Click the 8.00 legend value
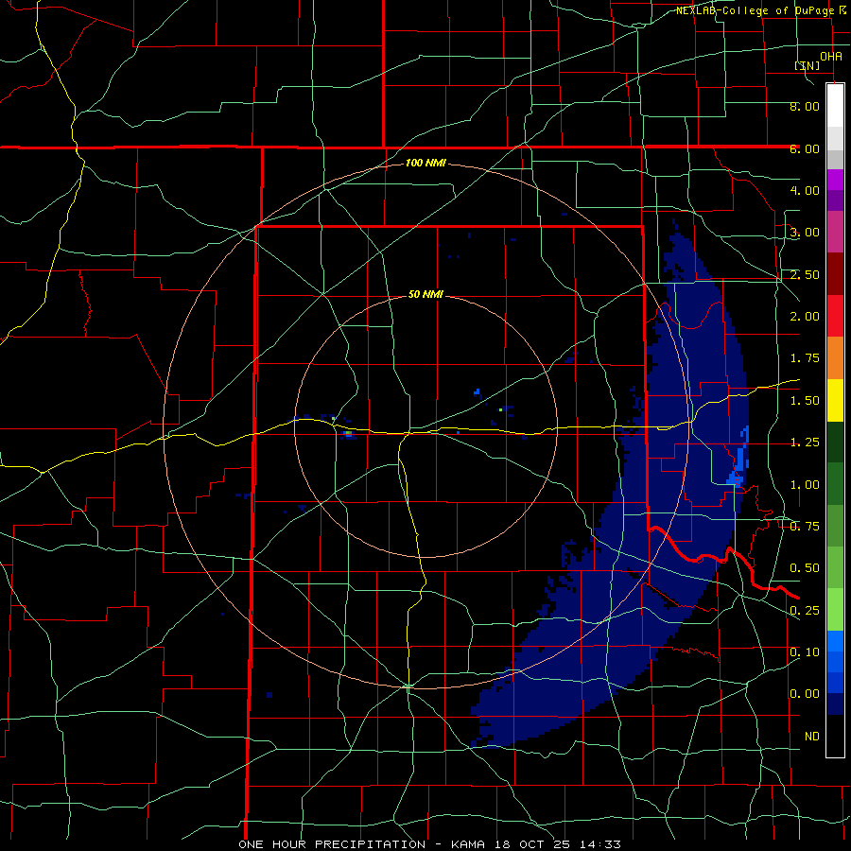Viewport: 851px width, 851px height. pos(805,106)
